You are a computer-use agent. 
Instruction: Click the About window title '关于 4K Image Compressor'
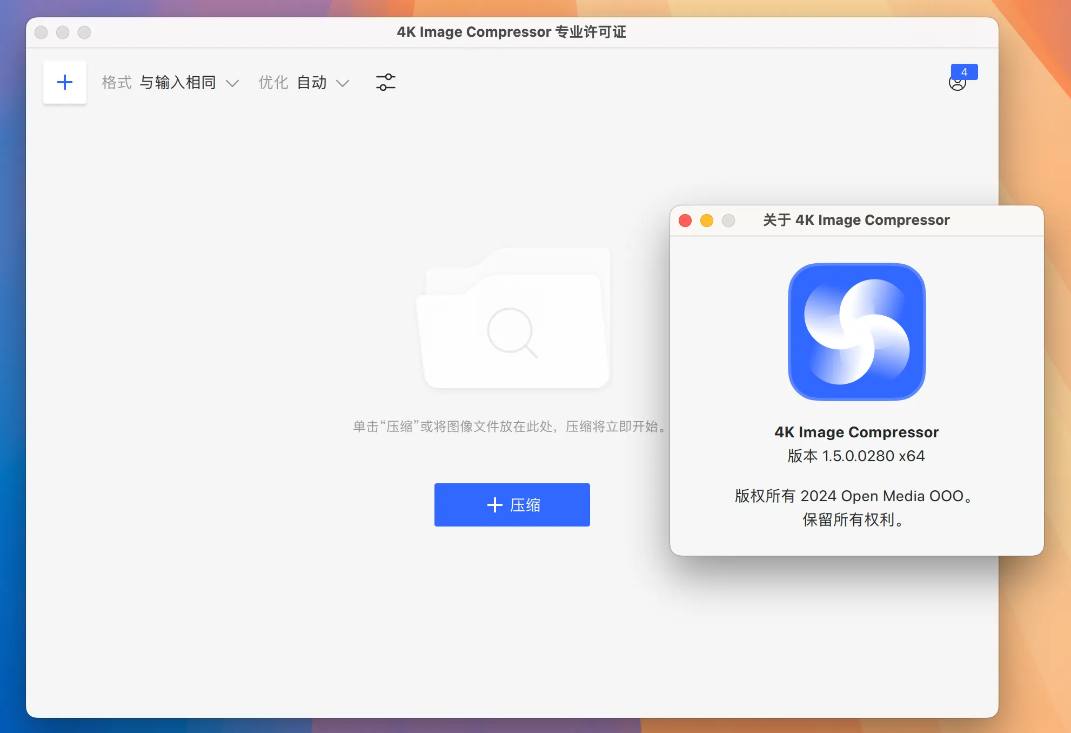[856, 220]
